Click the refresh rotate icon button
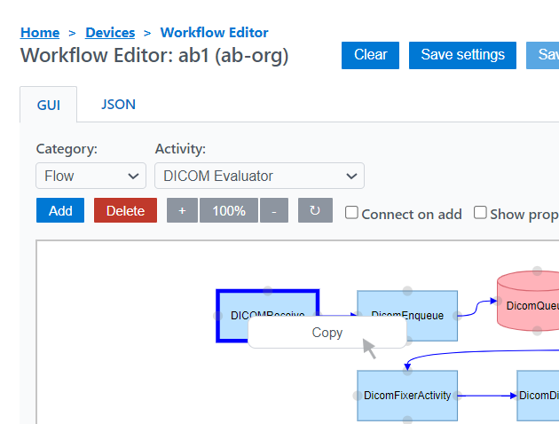 pyautogui.click(x=315, y=211)
